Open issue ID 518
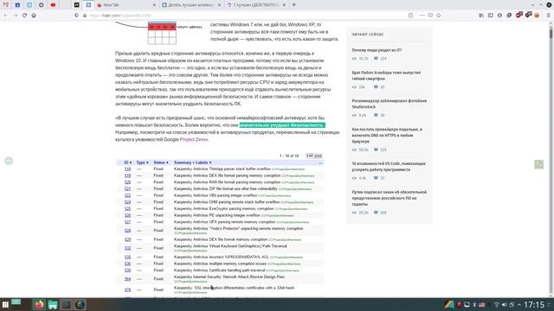 [x=127, y=169]
